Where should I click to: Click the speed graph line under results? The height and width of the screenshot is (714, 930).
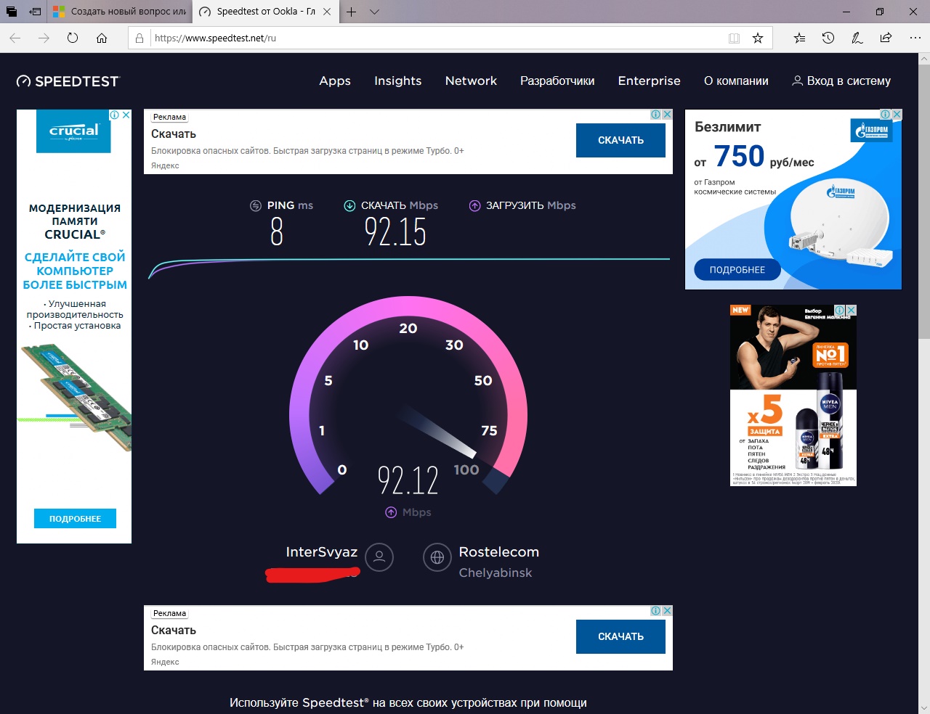click(409, 268)
